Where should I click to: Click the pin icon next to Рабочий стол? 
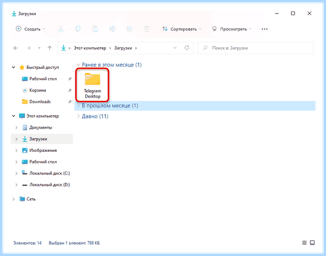tap(70, 79)
